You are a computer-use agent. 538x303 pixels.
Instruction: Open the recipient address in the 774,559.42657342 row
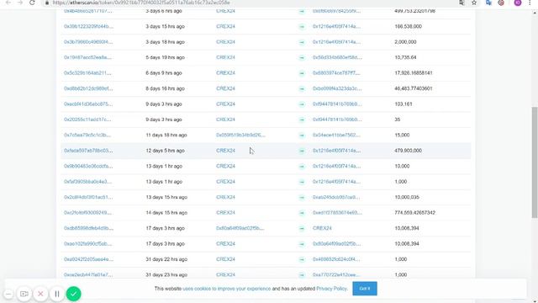(337, 213)
